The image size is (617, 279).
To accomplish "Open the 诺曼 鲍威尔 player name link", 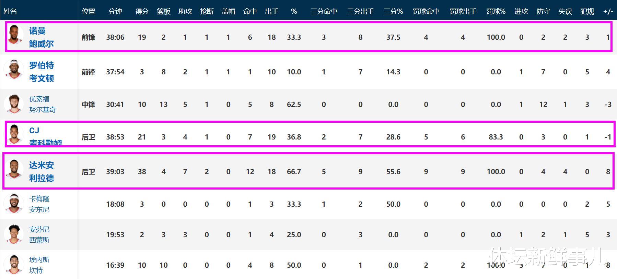I will pos(41,37).
